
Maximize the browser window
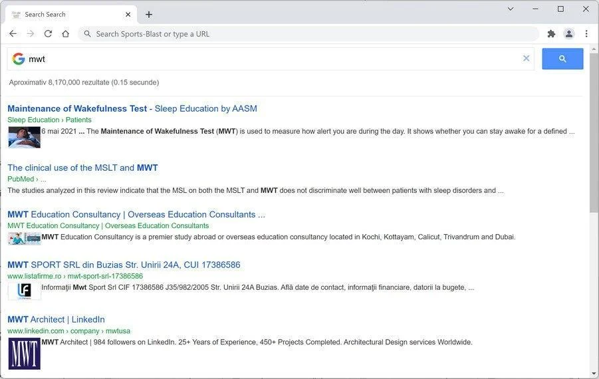tap(561, 9)
